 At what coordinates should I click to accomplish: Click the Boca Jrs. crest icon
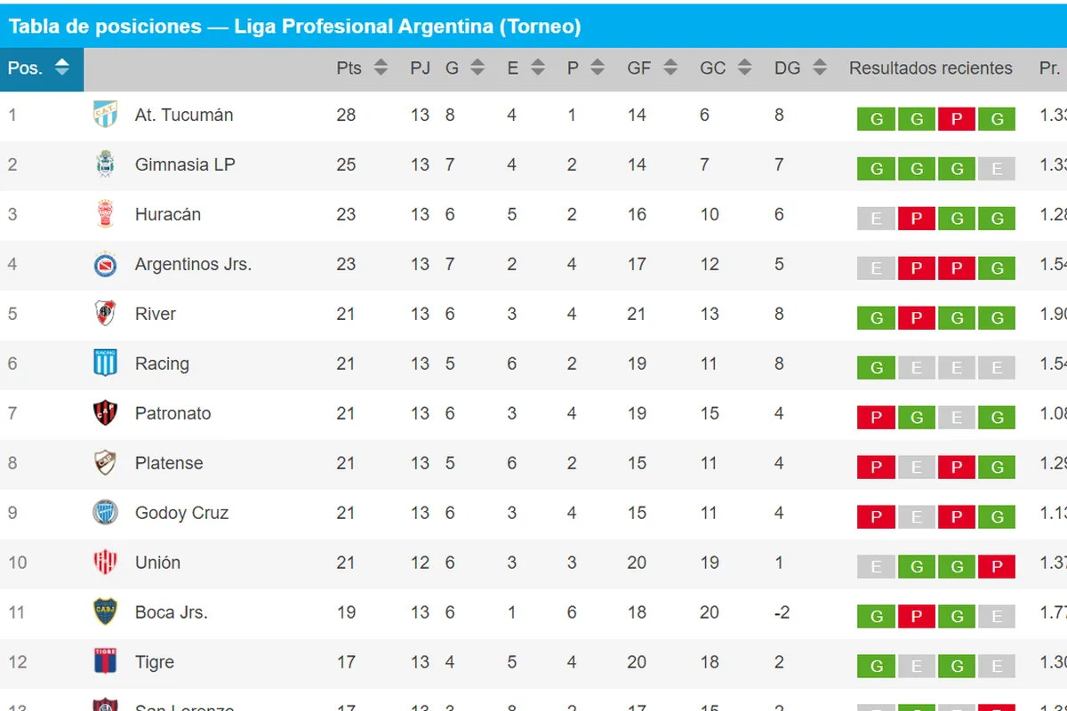(105, 612)
